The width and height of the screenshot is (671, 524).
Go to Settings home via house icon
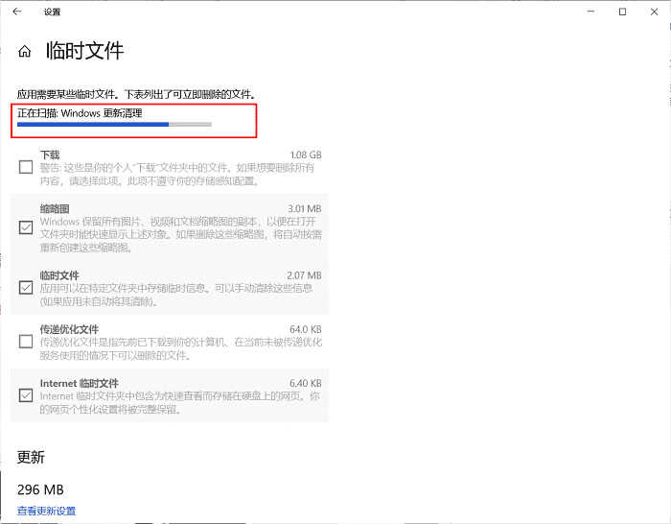(x=25, y=52)
